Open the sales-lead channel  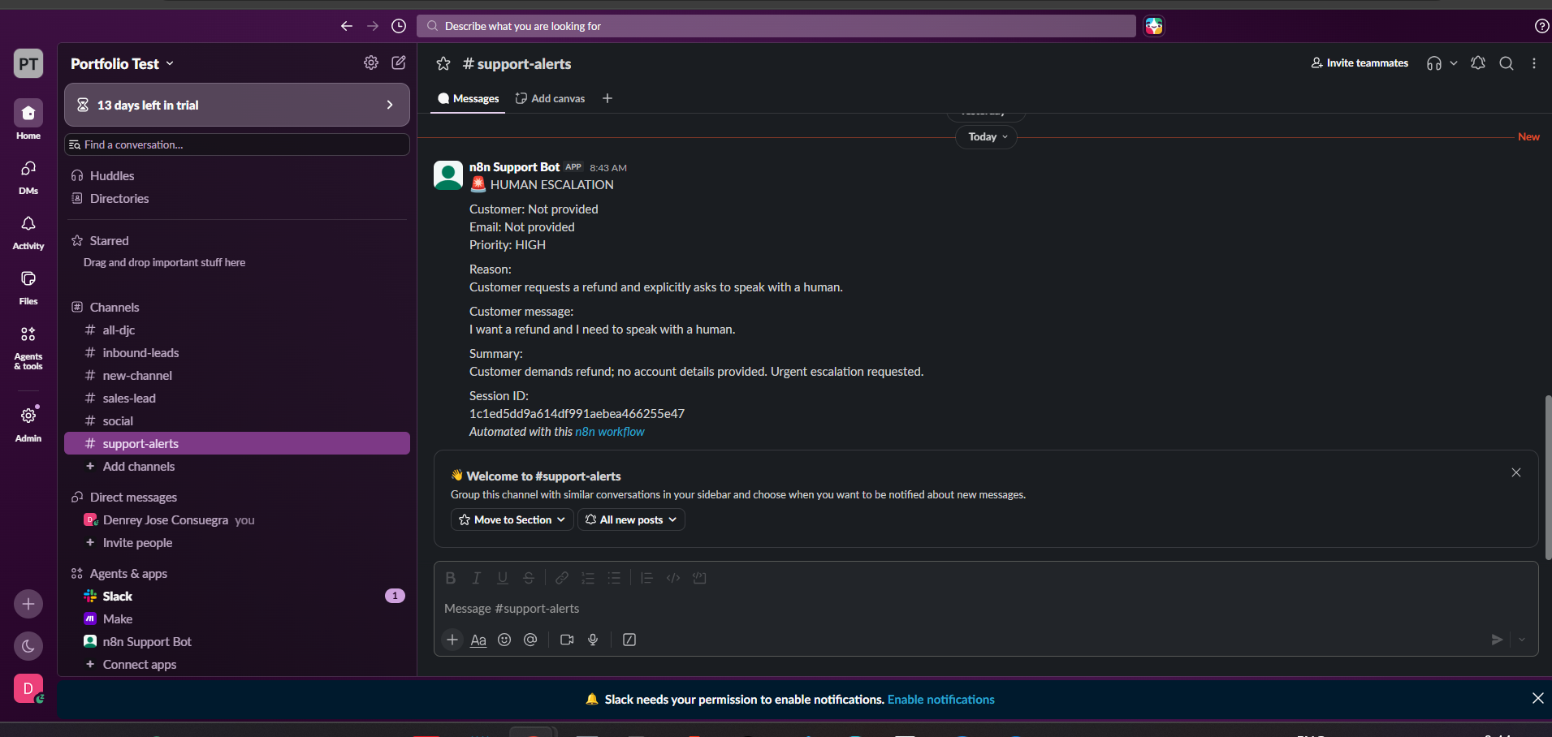(237, 398)
